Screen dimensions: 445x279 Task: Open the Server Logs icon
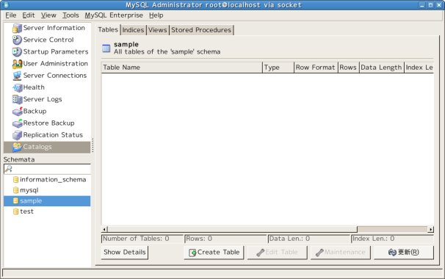point(17,100)
